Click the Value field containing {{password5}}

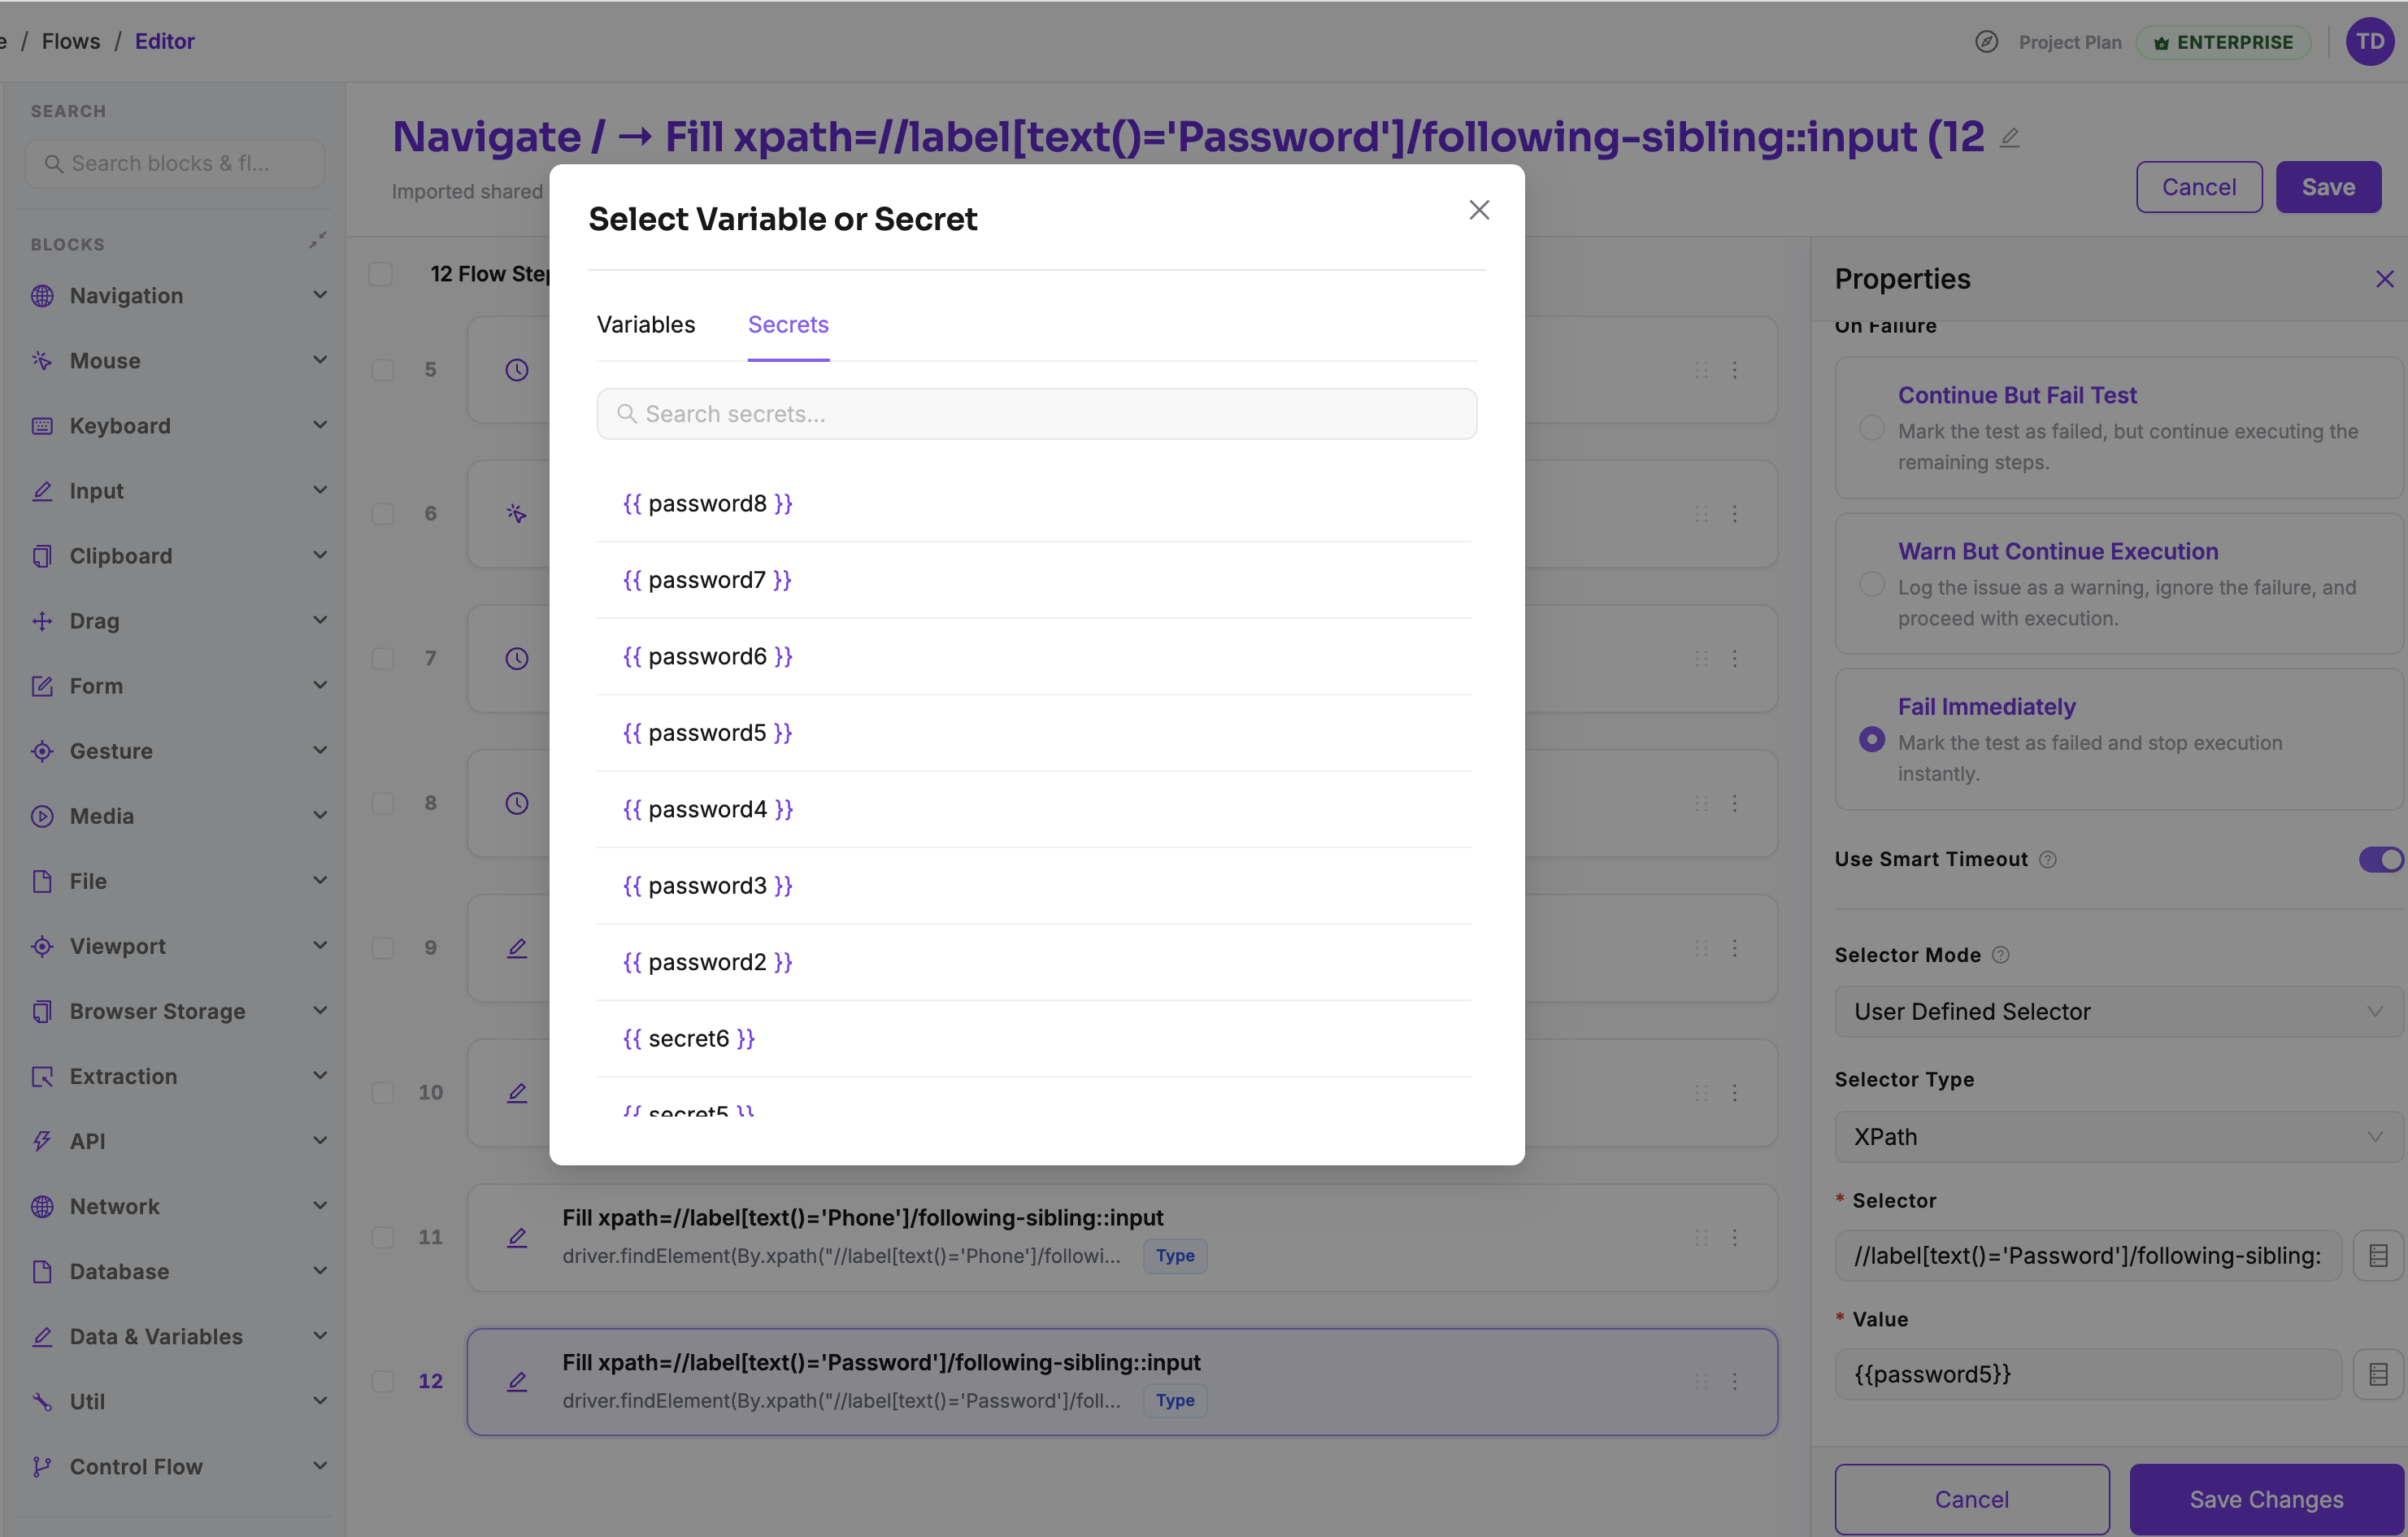[x=2088, y=1374]
